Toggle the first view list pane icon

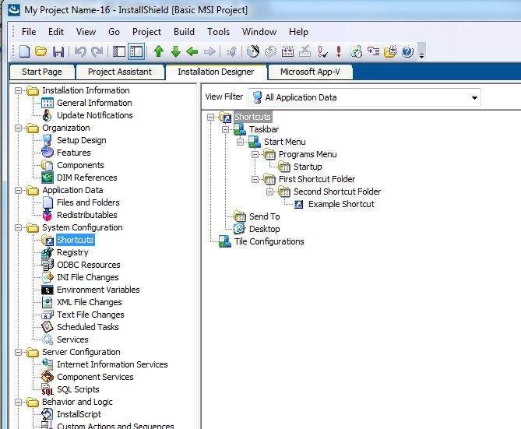119,51
